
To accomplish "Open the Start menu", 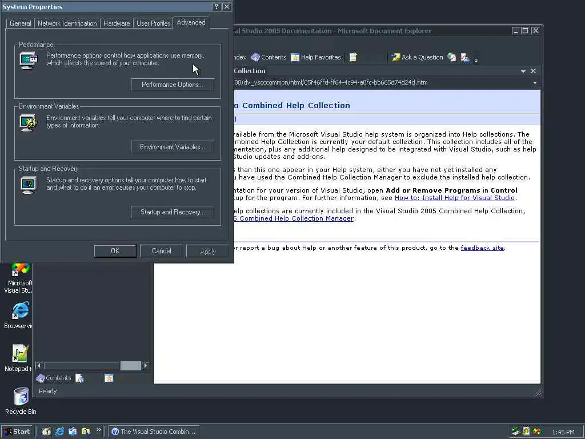I will pyautogui.click(x=17, y=432).
